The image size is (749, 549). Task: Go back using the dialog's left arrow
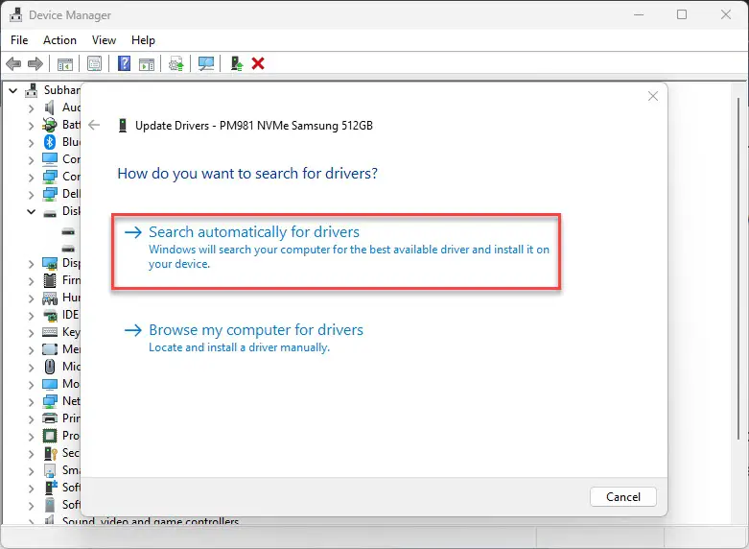95,126
